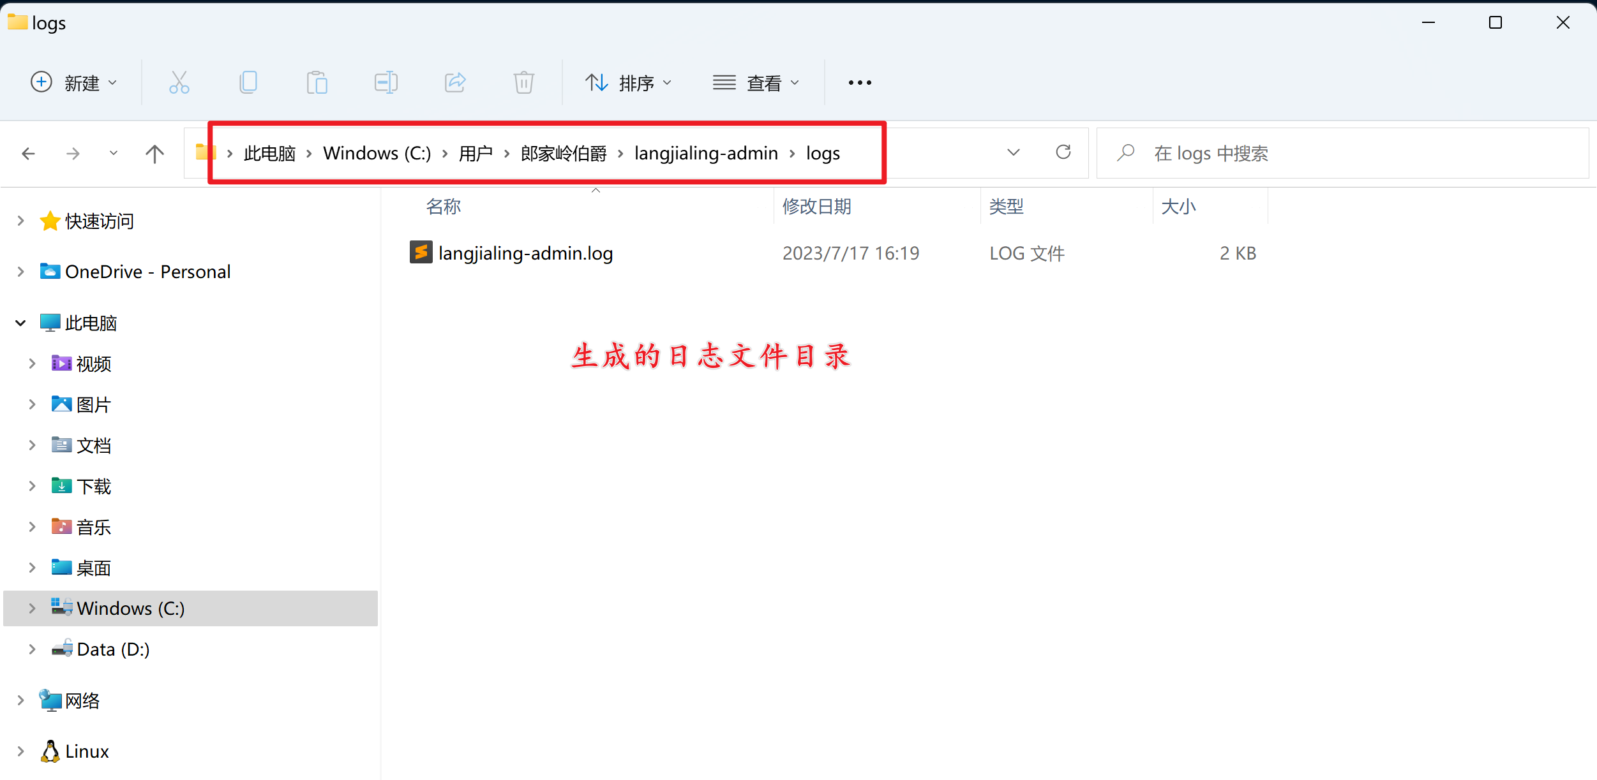Sort by Type (类型) column header

(1006, 207)
